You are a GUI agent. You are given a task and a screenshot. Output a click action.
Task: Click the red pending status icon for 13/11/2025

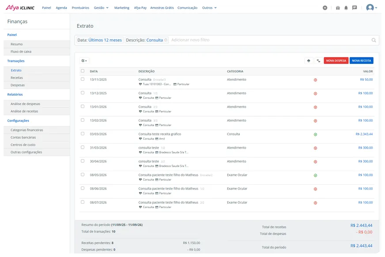click(316, 80)
